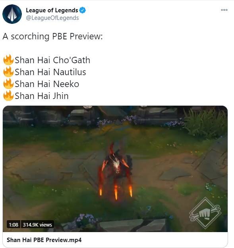Click the "A scorching PBE Preview:" text
The width and height of the screenshot is (234, 248).
[53, 37]
